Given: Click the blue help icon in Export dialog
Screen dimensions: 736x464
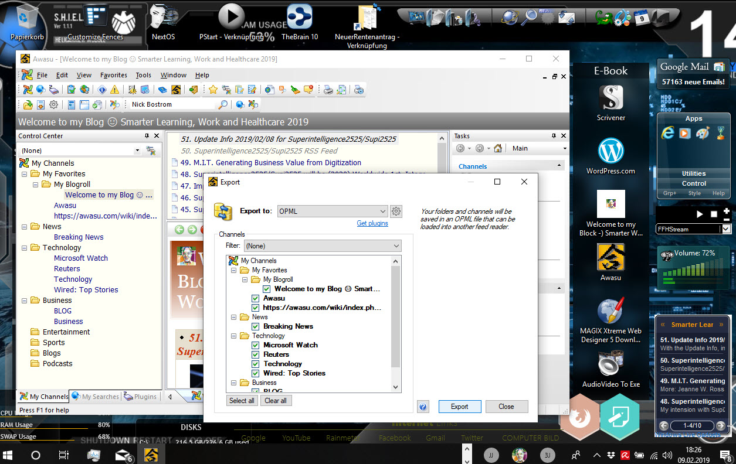Looking at the screenshot, I should (x=423, y=407).
